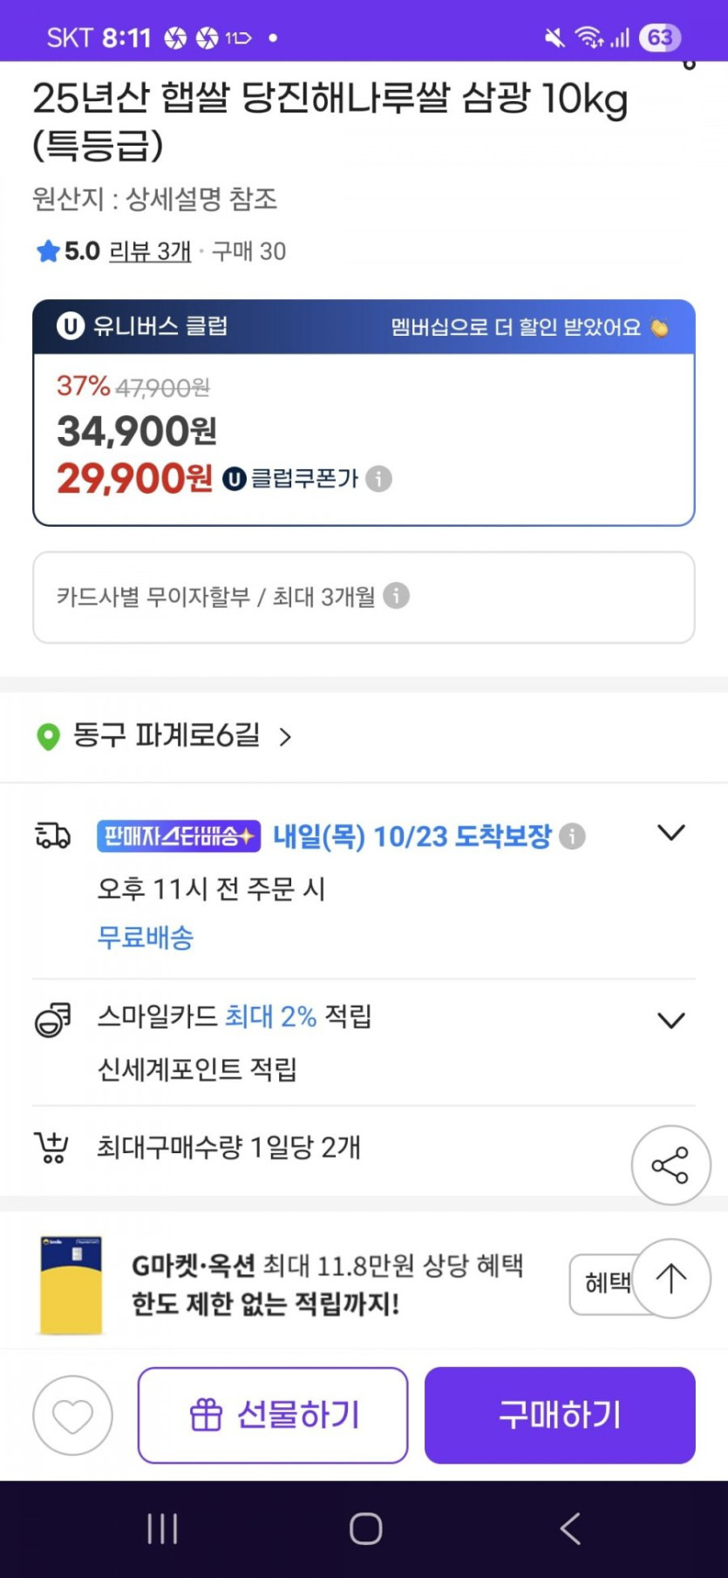
Task: Open the 리뷰 3개 reviews link
Action: [x=149, y=251]
